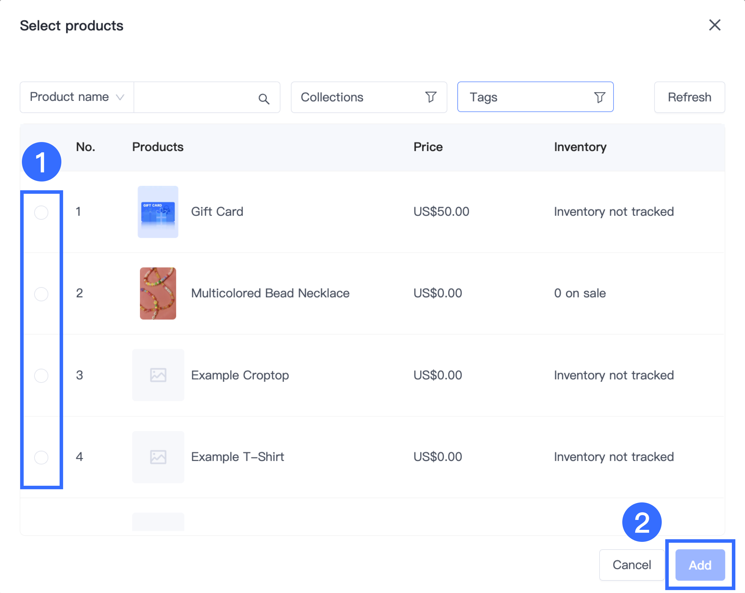The width and height of the screenshot is (745, 593).
Task: Click the Tags filter funnel icon
Action: click(600, 97)
